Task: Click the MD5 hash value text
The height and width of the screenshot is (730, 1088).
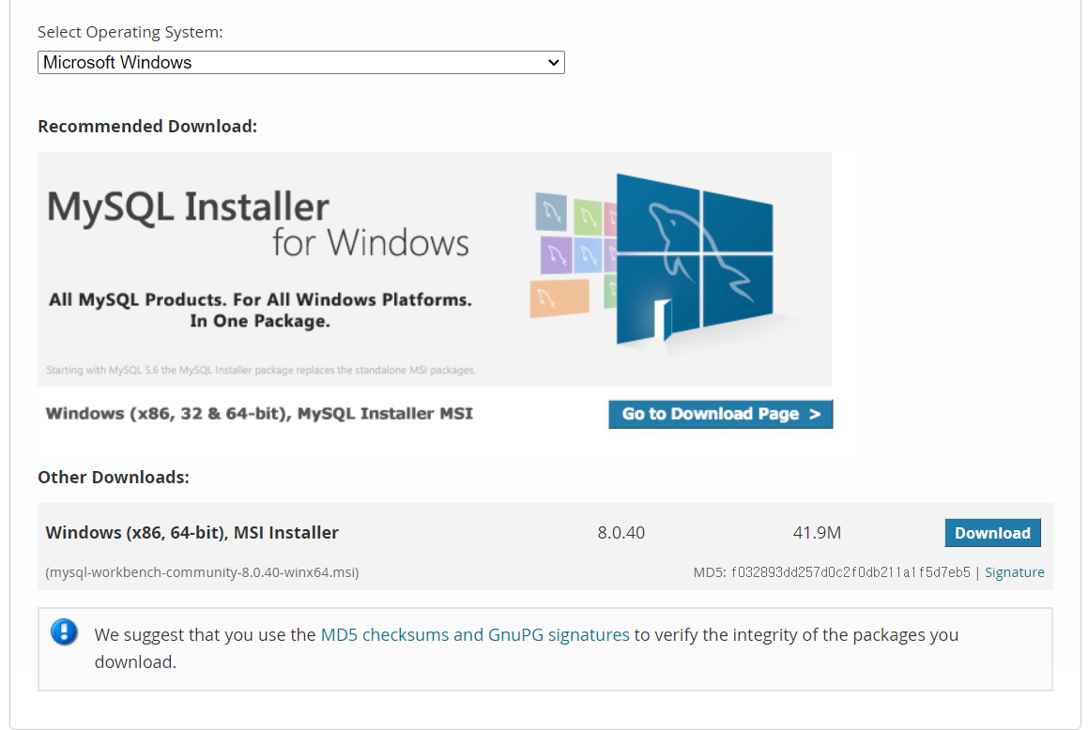Action: [850, 572]
